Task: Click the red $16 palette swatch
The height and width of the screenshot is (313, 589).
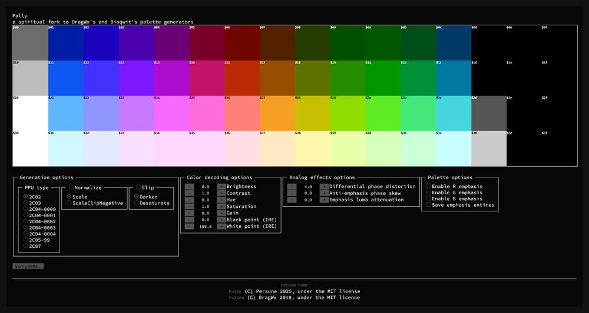Action: point(242,78)
